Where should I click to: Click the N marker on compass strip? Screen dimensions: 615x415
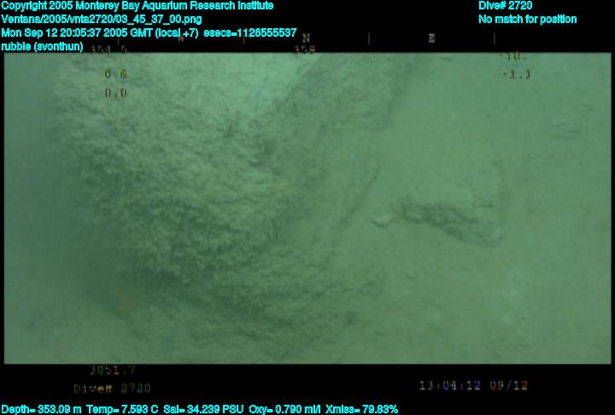point(306,38)
